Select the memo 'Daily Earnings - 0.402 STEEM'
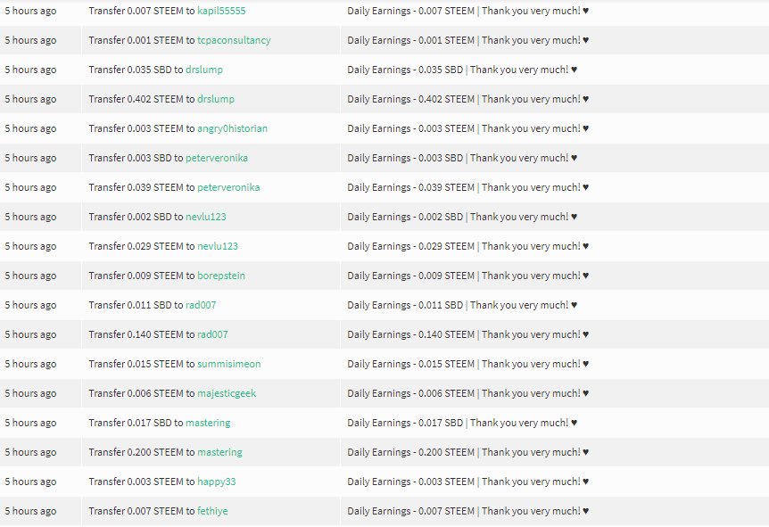This screenshot has height=527, width=769. click(x=411, y=99)
